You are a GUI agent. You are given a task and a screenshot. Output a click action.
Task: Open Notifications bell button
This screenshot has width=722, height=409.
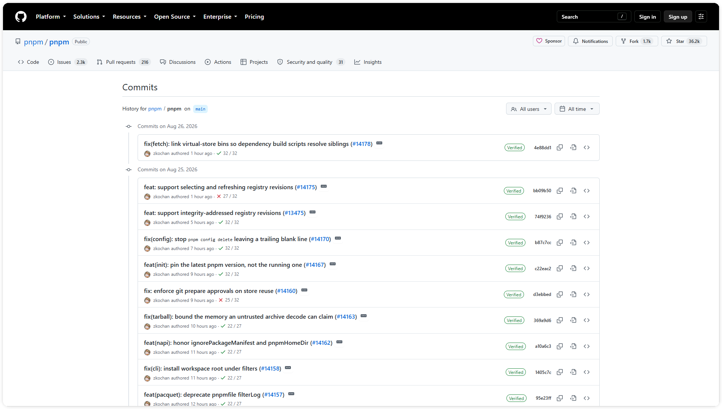click(590, 41)
